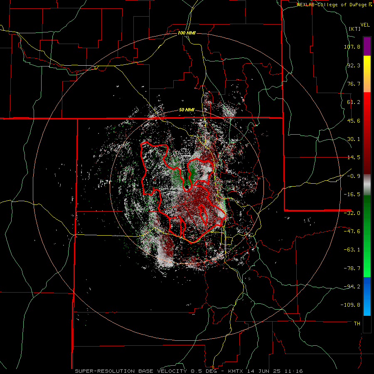
Task: Pick the blue segment of the velocity colorbar
Action: (x=367, y=296)
